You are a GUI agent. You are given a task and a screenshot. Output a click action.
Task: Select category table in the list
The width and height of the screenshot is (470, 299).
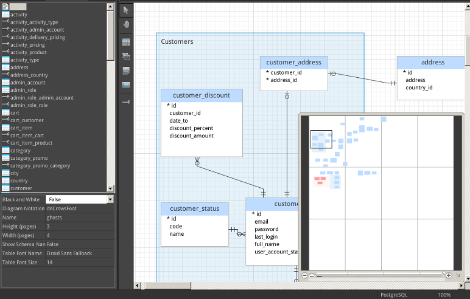tap(20, 151)
